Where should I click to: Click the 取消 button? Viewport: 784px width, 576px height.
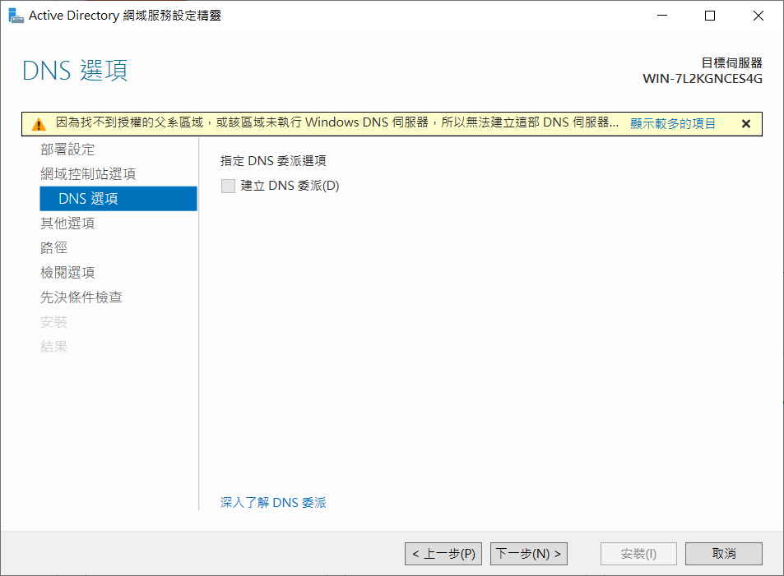coord(723,554)
